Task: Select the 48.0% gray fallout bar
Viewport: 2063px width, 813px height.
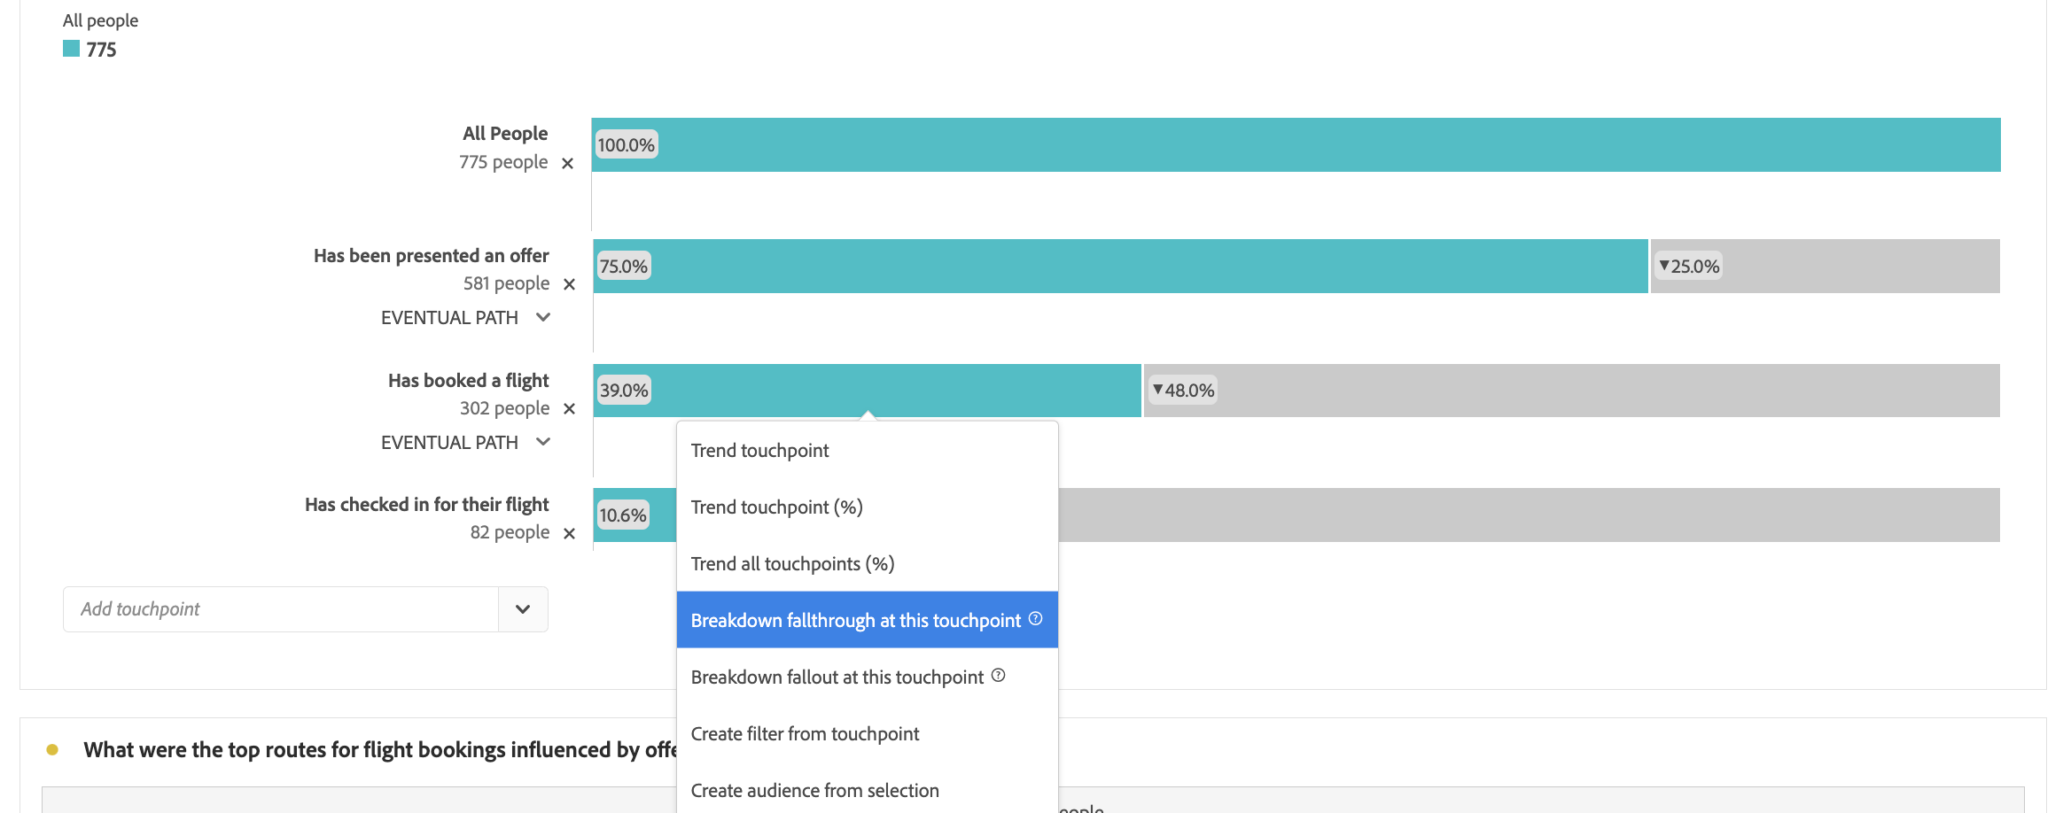Action: [1571, 391]
